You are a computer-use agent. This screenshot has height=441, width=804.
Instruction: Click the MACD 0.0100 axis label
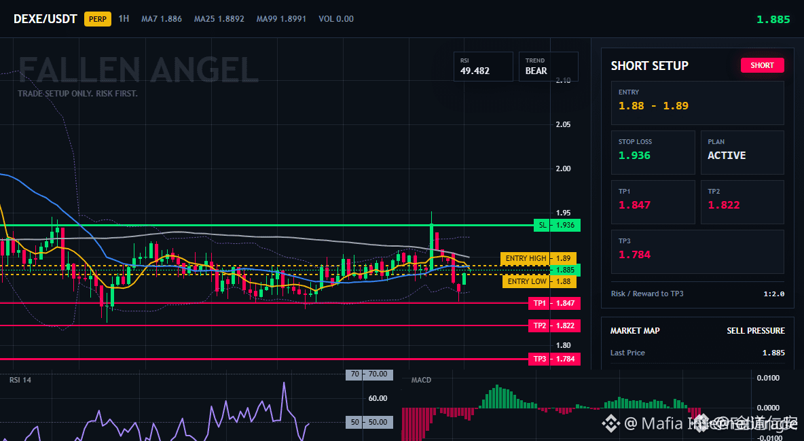point(768,378)
